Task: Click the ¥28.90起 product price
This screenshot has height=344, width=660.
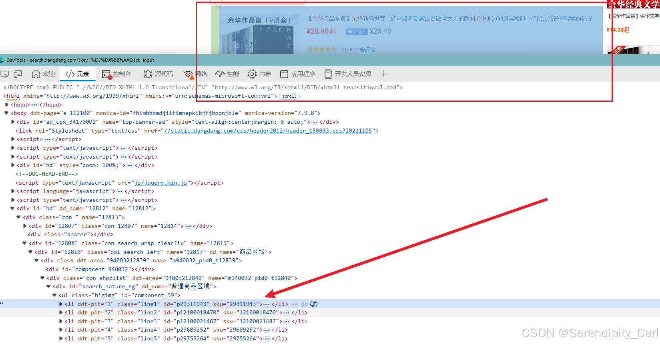Action: [321, 31]
